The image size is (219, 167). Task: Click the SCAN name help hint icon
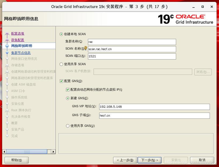tap(86, 48)
